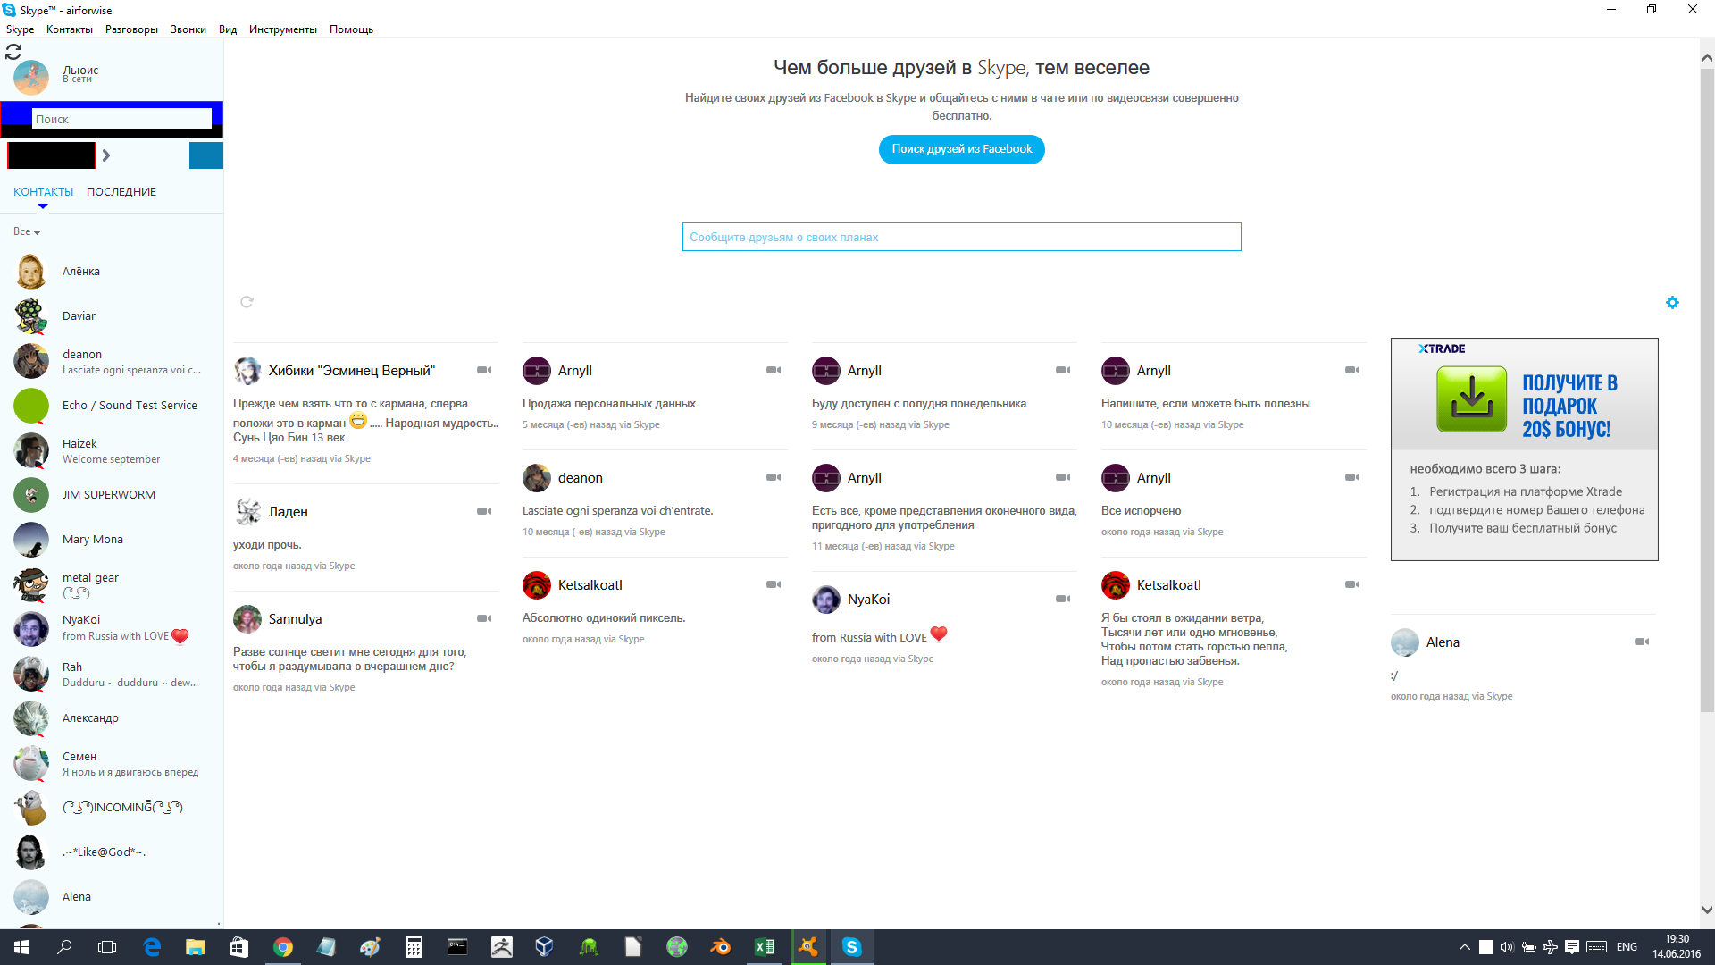
Task: Open the Инструменты menu
Action: pos(282,29)
